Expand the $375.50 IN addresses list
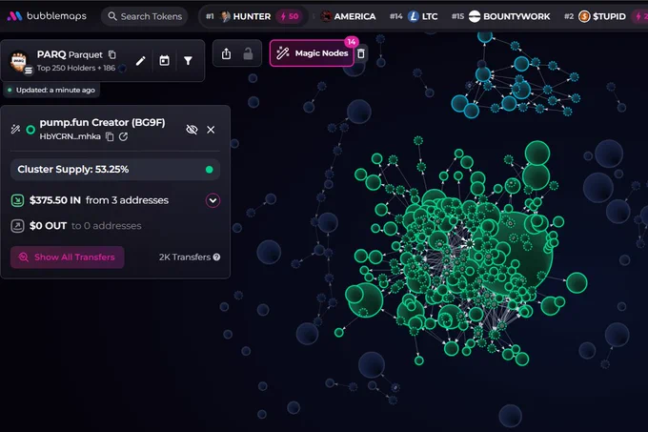The height and width of the screenshot is (432, 648). pos(213,200)
